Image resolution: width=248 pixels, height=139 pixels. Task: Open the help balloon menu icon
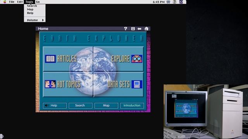[174, 2]
